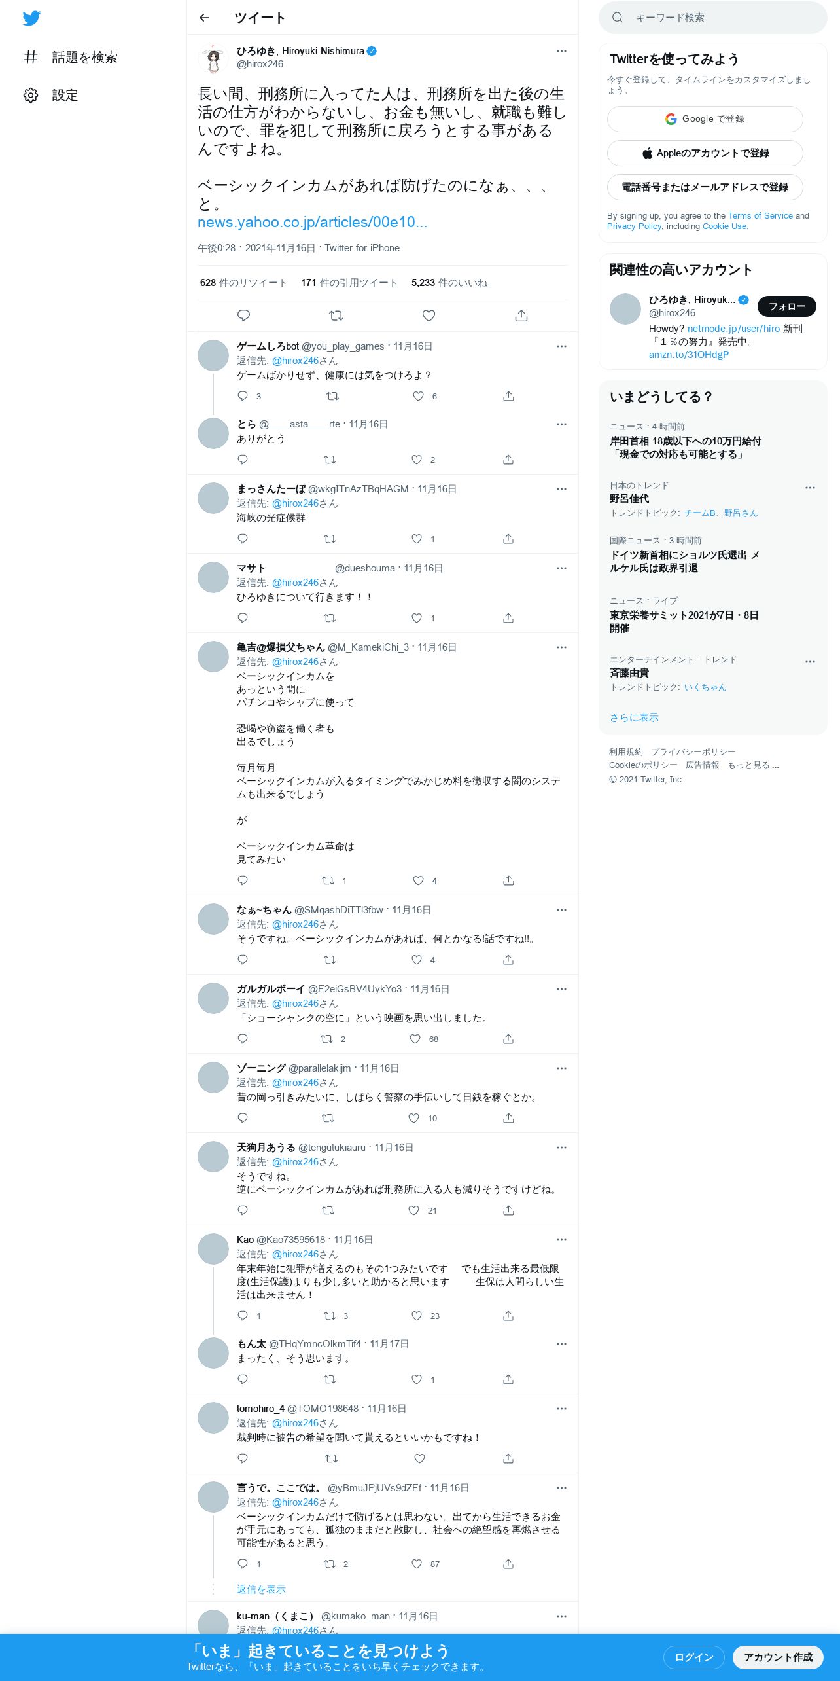View the 171 件の引用ツイート list
This screenshot has width=840, height=1681.
pyautogui.click(x=349, y=283)
